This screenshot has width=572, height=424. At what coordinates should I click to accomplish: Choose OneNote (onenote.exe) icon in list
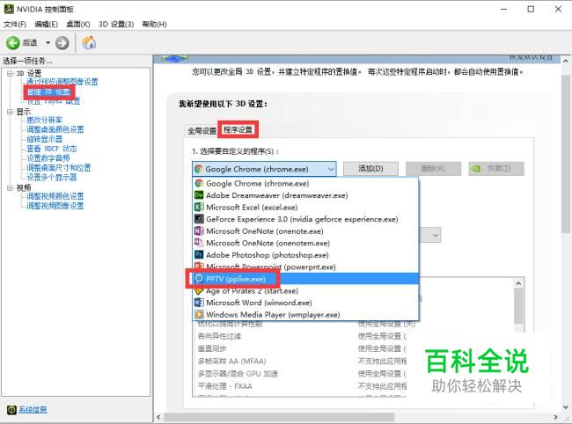click(199, 231)
